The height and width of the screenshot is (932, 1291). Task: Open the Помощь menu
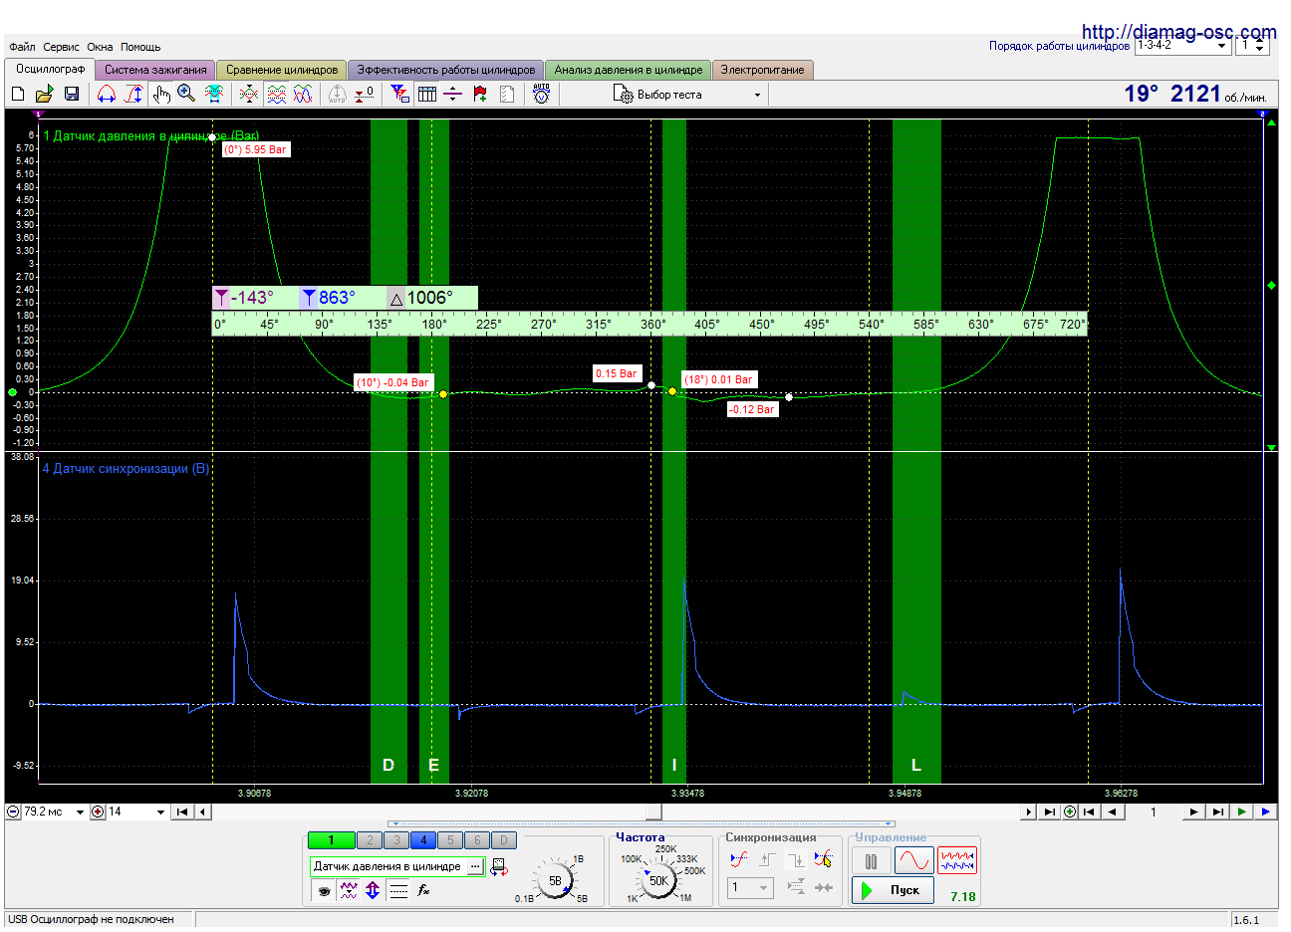click(140, 47)
